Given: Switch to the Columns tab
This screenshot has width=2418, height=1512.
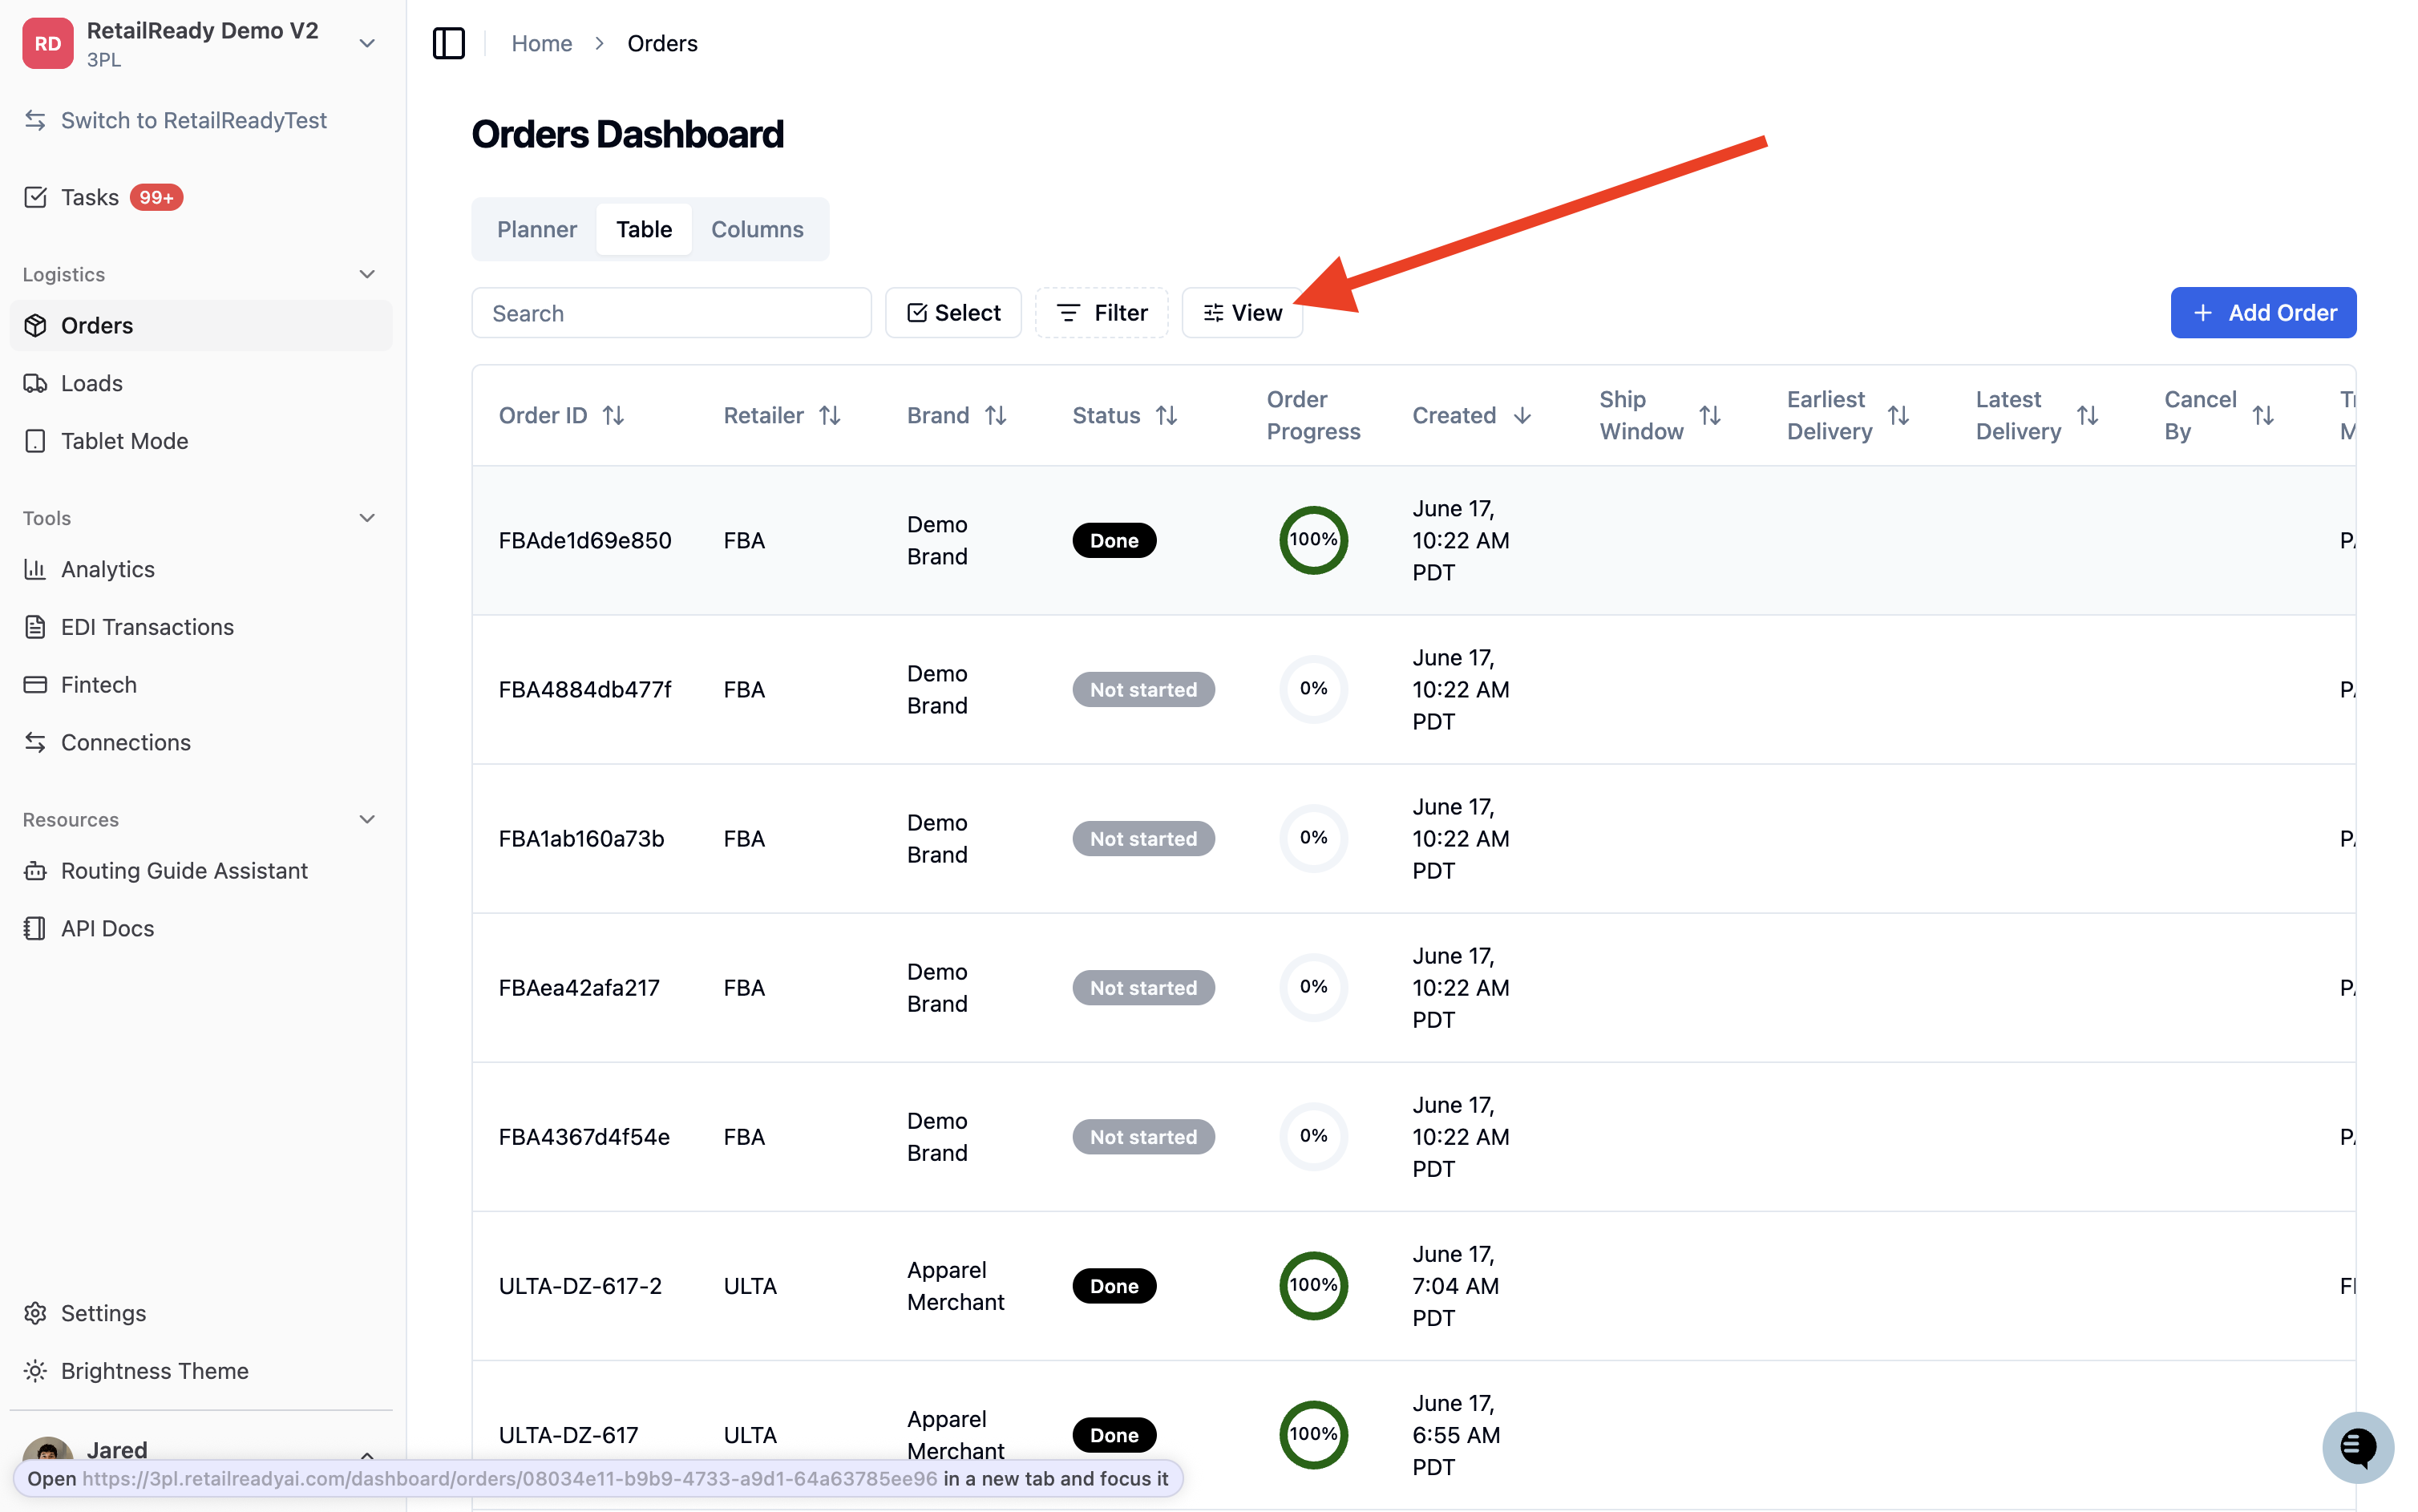Looking at the screenshot, I should 757,229.
